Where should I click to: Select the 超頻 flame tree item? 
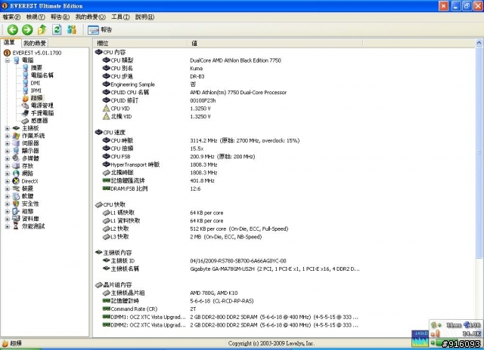tap(37, 98)
